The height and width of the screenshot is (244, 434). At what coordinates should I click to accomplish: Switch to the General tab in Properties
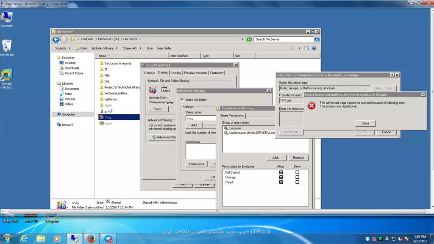[149, 73]
